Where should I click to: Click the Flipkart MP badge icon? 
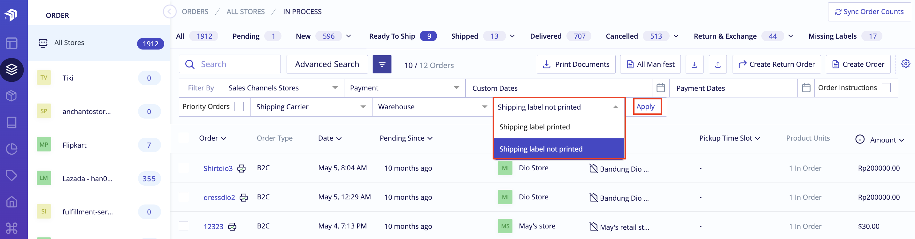tap(44, 144)
